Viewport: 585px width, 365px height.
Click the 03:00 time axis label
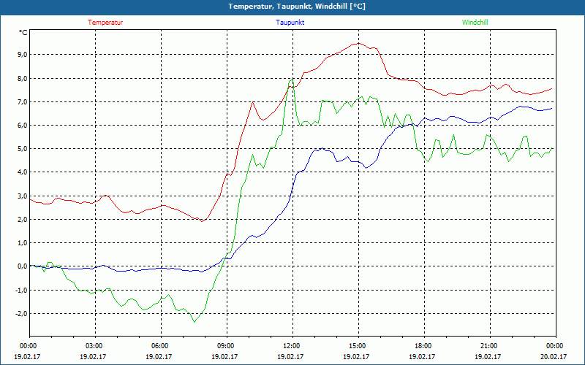[95, 346]
